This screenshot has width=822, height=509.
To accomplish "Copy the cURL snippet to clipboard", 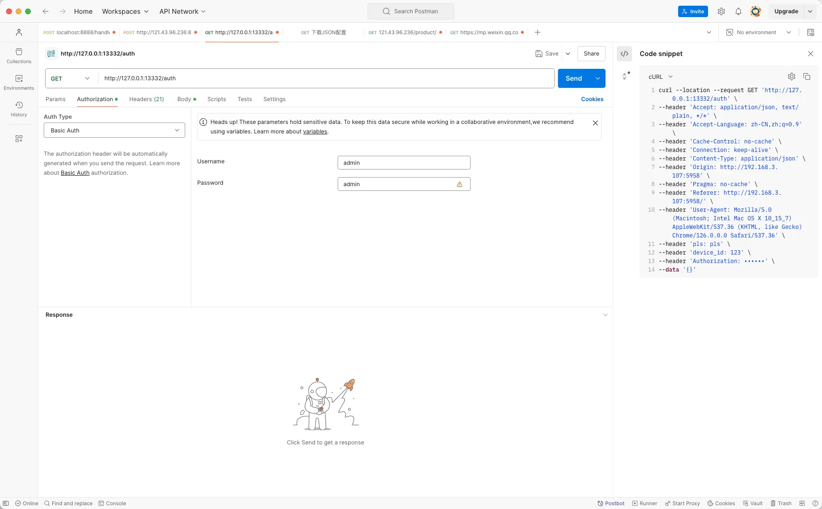I will click(807, 76).
